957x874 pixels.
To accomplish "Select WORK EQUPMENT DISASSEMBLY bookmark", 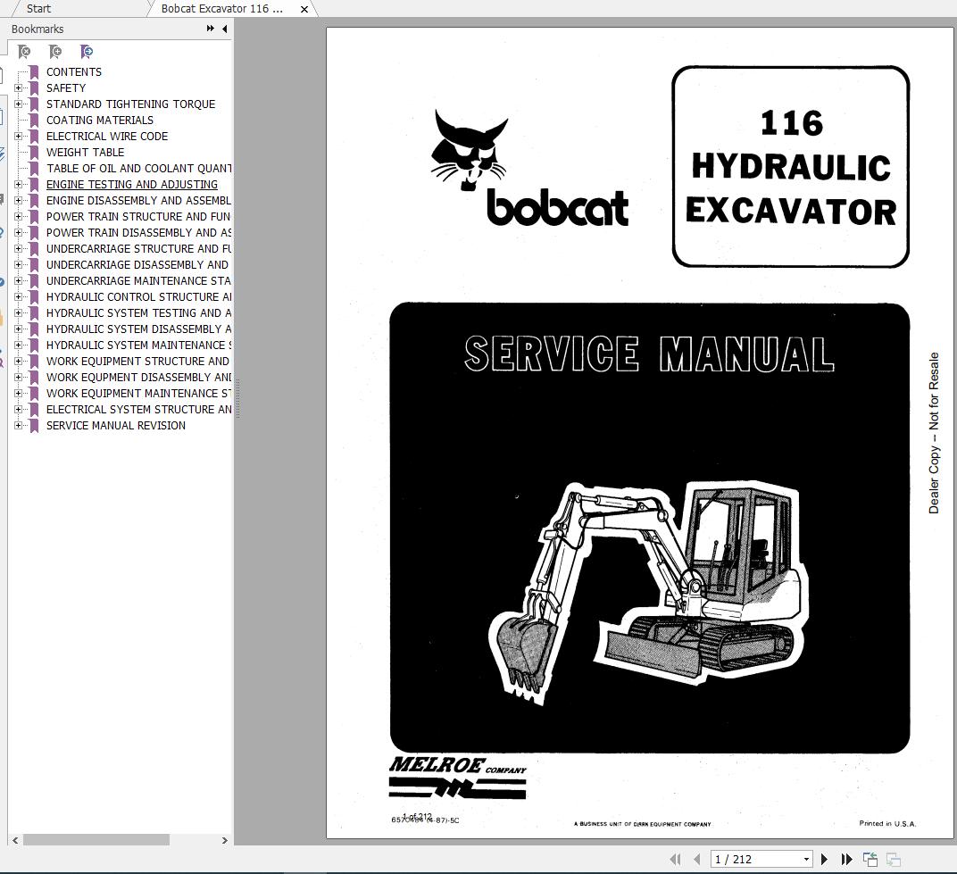I will (x=138, y=378).
